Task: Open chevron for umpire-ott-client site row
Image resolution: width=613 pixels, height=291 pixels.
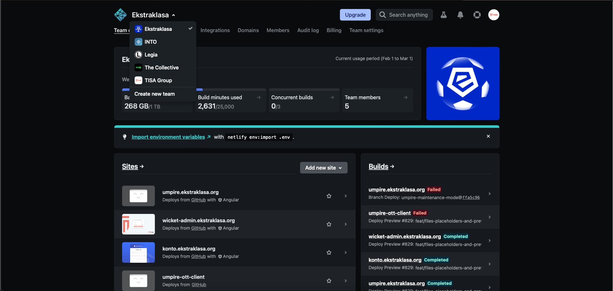Action: point(346,281)
